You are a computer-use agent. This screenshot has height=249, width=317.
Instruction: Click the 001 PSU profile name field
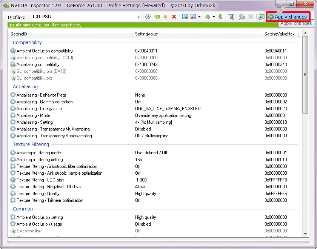point(84,17)
